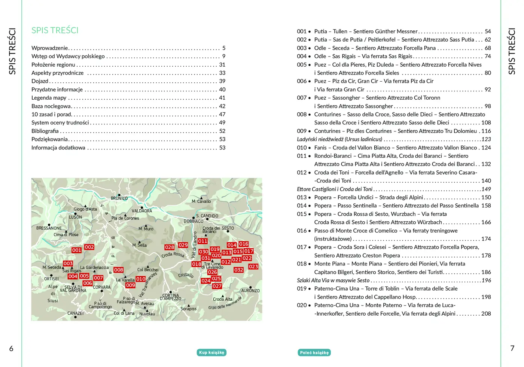The width and height of the screenshot is (524, 367).
Task: Select map marker 010 near La Varella
Action: coord(141,279)
